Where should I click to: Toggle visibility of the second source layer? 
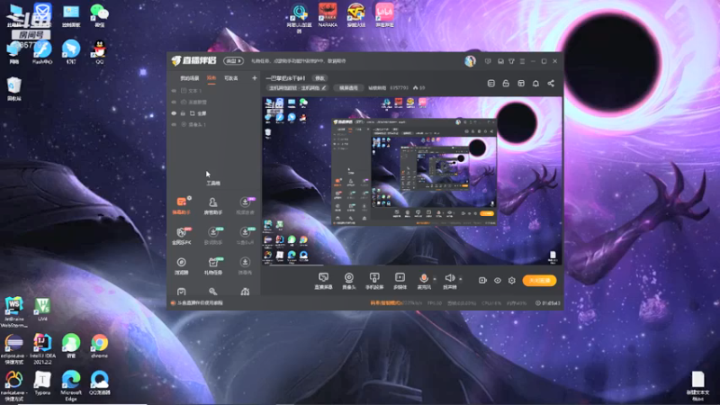(x=174, y=102)
